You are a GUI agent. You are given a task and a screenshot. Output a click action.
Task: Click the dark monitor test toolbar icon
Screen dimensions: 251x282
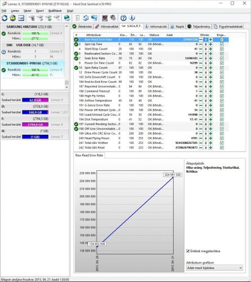[105, 18]
